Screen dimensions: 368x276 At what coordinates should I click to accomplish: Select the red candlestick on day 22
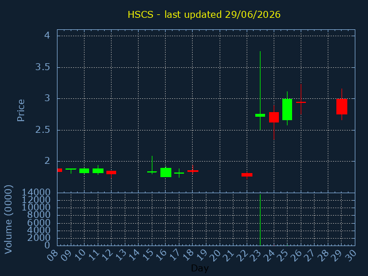(x=247, y=175)
